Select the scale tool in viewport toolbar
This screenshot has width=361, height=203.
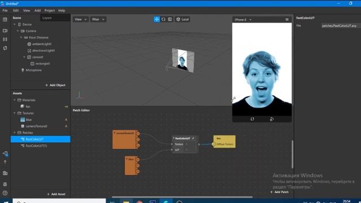point(170,19)
